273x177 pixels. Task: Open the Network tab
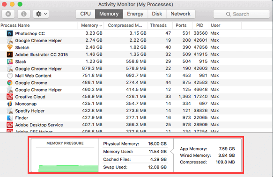click(x=181, y=14)
